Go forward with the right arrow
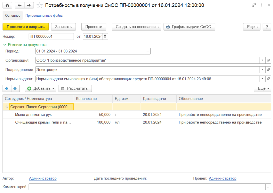This screenshot has height=193, width=273. pyautogui.click(x=29, y=5)
